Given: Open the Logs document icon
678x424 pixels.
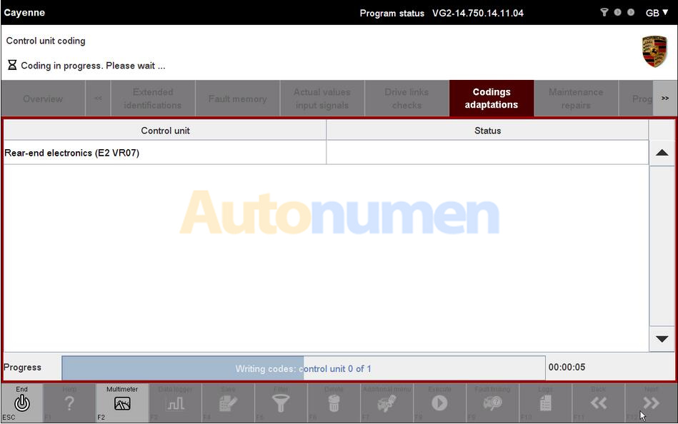Looking at the screenshot, I should tap(545, 403).
